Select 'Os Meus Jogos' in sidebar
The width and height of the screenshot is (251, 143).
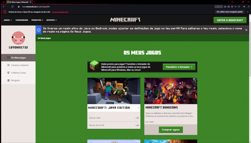(18, 58)
